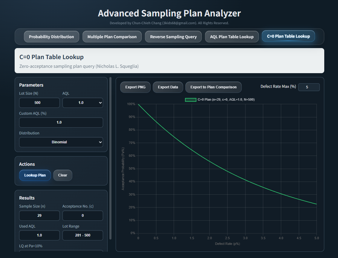Send chart to Plan Comparison
Viewport: 338px width, 258px height.
coord(213,87)
